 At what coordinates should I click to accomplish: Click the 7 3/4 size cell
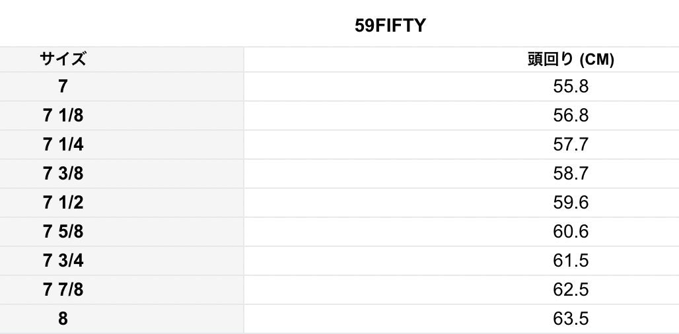coord(63,261)
